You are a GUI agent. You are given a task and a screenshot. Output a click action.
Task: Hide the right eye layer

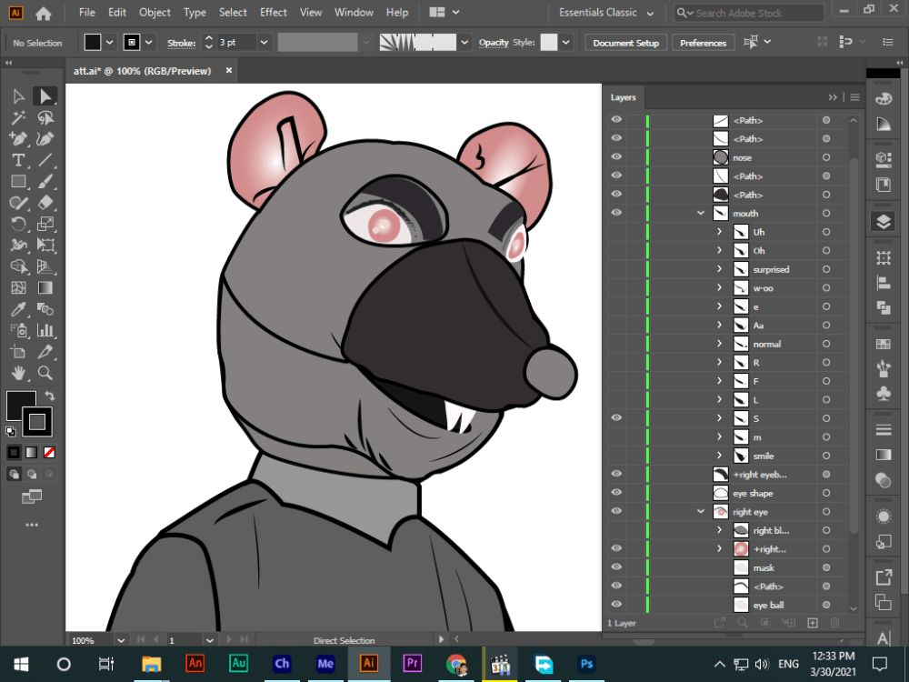[x=616, y=511]
